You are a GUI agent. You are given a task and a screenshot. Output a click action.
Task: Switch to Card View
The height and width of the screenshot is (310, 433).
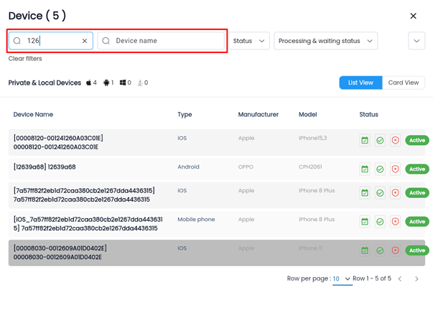click(x=403, y=83)
